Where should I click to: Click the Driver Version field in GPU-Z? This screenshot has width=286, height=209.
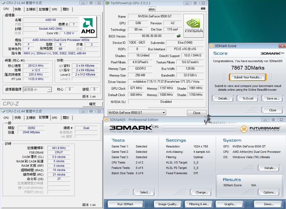click(166, 82)
